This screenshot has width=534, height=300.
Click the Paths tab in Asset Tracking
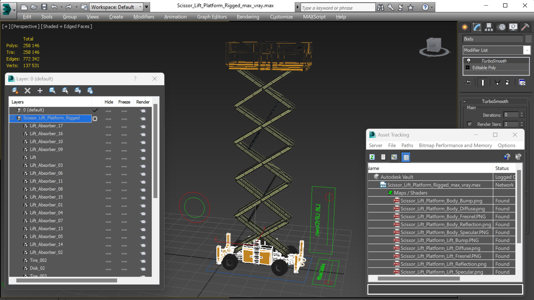(x=407, y=145)
